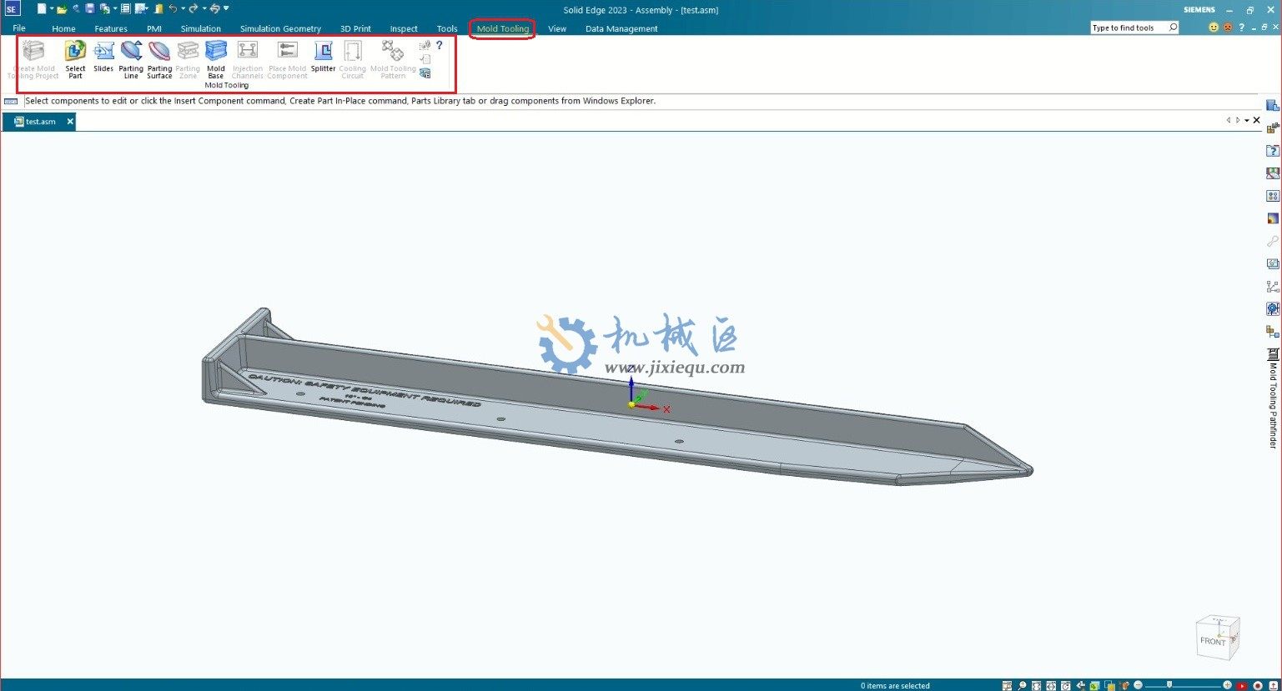Click the zoom in plus control

point(1228,684)
